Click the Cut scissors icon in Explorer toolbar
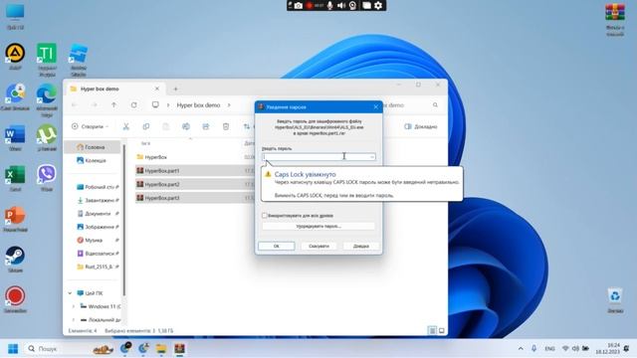Viewport: 637px width, 358px height. [126, 126]
